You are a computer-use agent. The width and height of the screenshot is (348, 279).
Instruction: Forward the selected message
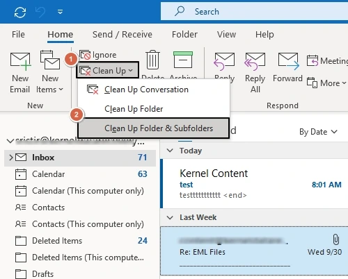[x=287, y=67]
